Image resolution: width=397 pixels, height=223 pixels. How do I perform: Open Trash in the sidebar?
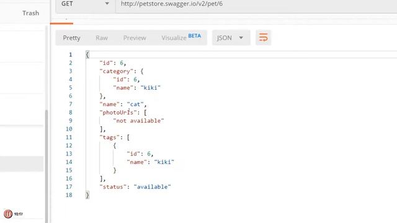point(30,13)
